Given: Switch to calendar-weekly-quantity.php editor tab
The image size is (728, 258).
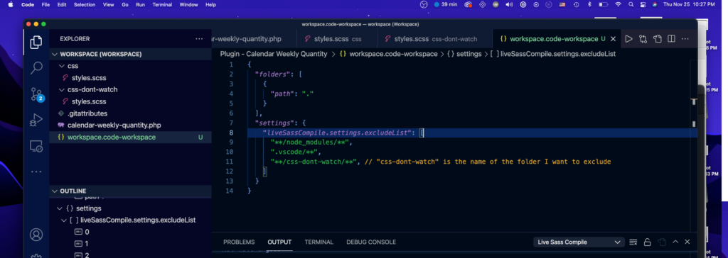Looking at the screenshot, I should tap(254, 39).
